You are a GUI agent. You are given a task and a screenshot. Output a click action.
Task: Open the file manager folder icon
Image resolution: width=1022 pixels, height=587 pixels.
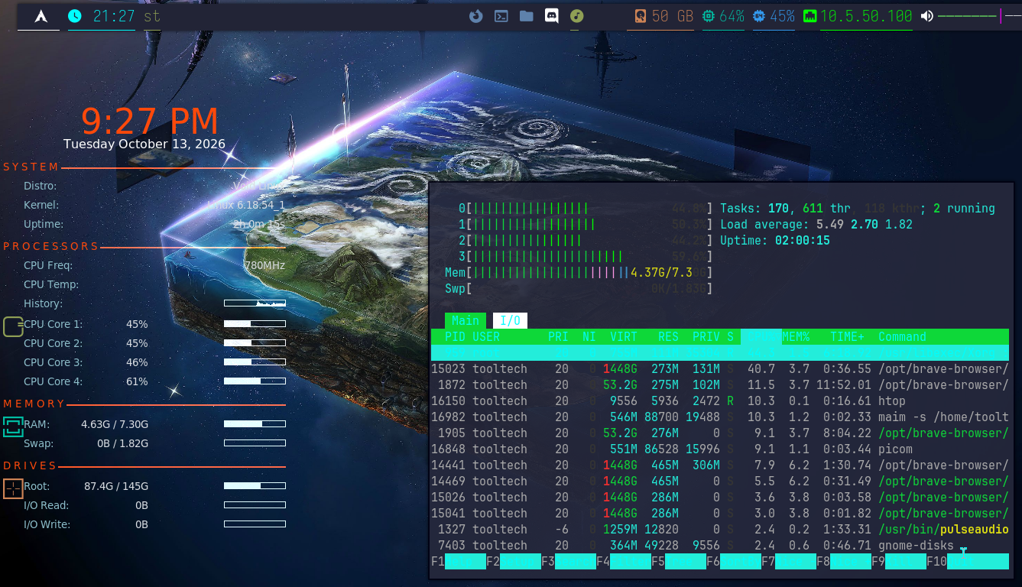click(x=526, y=15)
